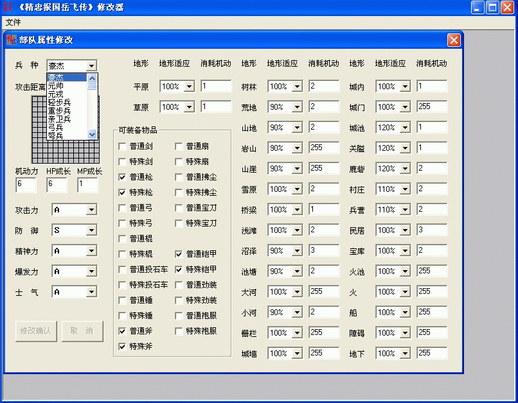Enable the 普通劲装 checkbox

pyautogui.click(x=179, y=285)
